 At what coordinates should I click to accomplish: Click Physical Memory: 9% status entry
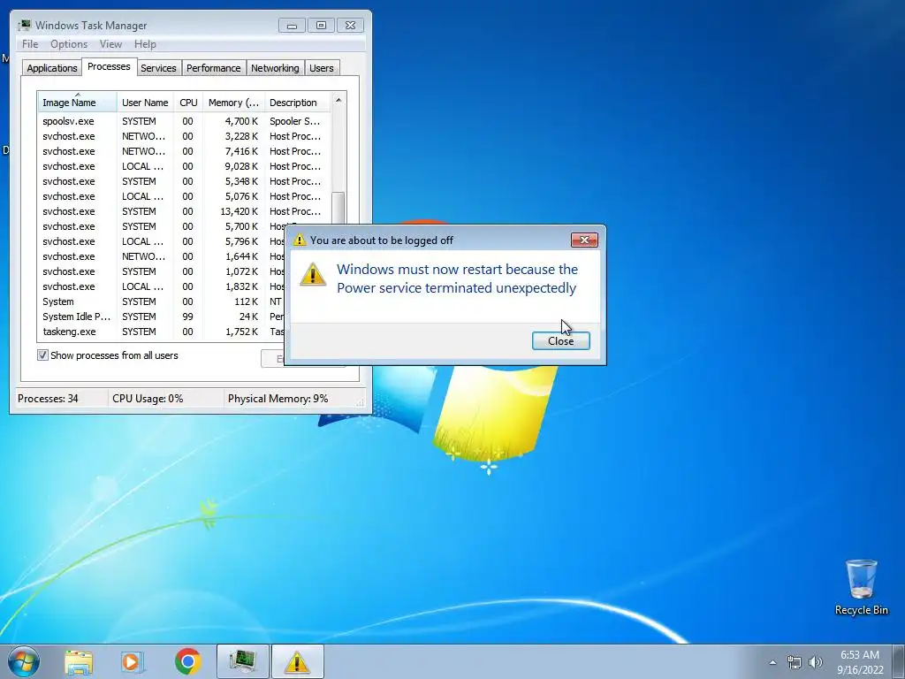pyautogui.click(x=278, y=399)
